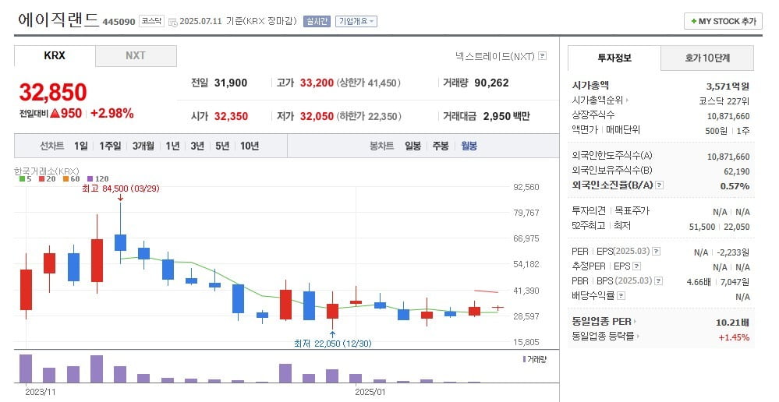Click the help icon next to 외국인소진율(B/A)

(659, 185)
